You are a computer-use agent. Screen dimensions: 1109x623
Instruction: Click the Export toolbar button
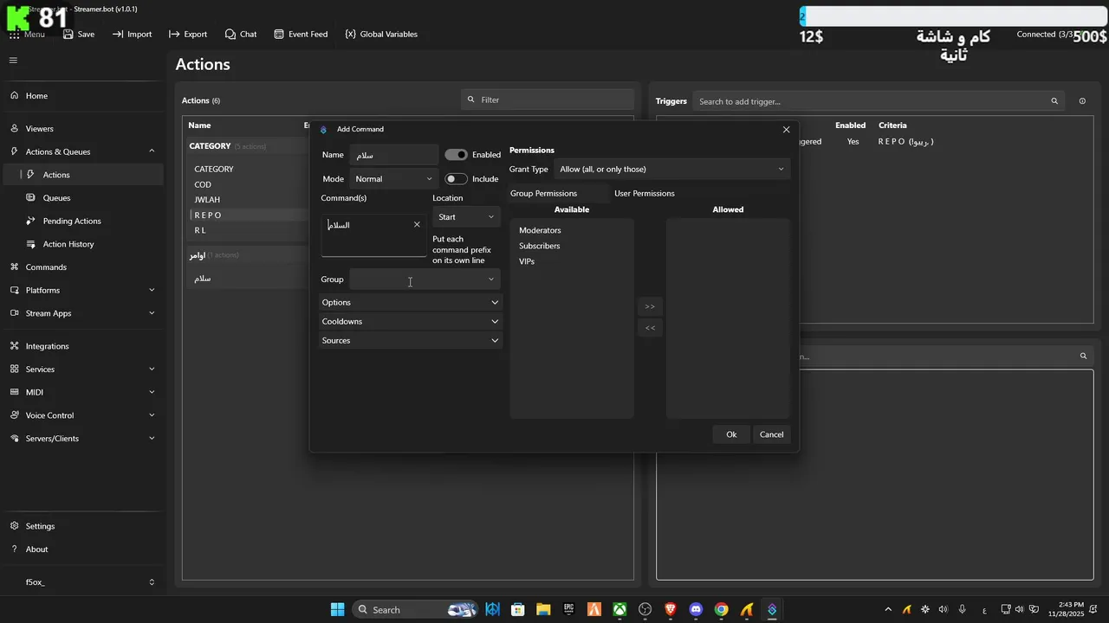tap(188, 34)
